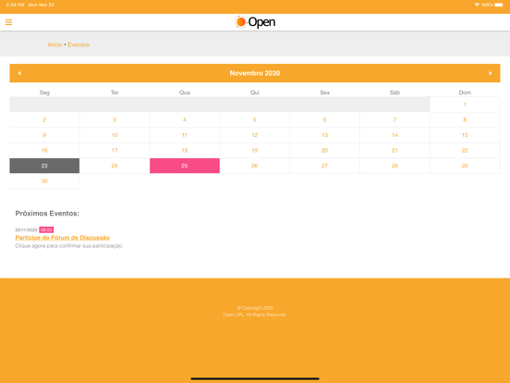This screenshot has width=510, height=383.
Task: Click the Sáb weekday header
Action: point(395,93)
